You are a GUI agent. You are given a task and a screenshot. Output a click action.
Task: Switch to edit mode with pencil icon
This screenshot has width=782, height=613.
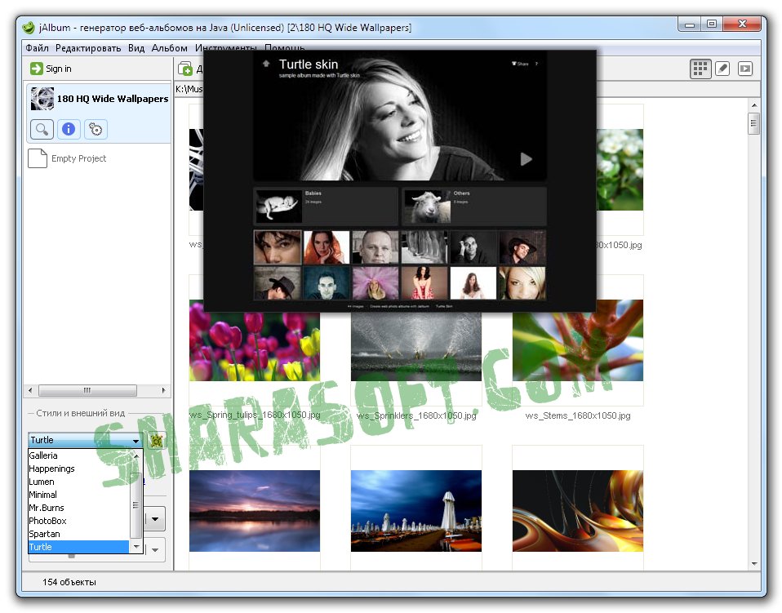pyautogui.click(x=722, y=69)
